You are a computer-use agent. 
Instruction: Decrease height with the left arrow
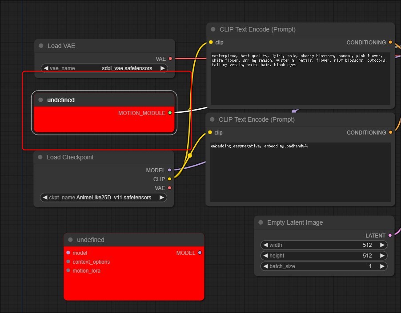pos(265,256)
